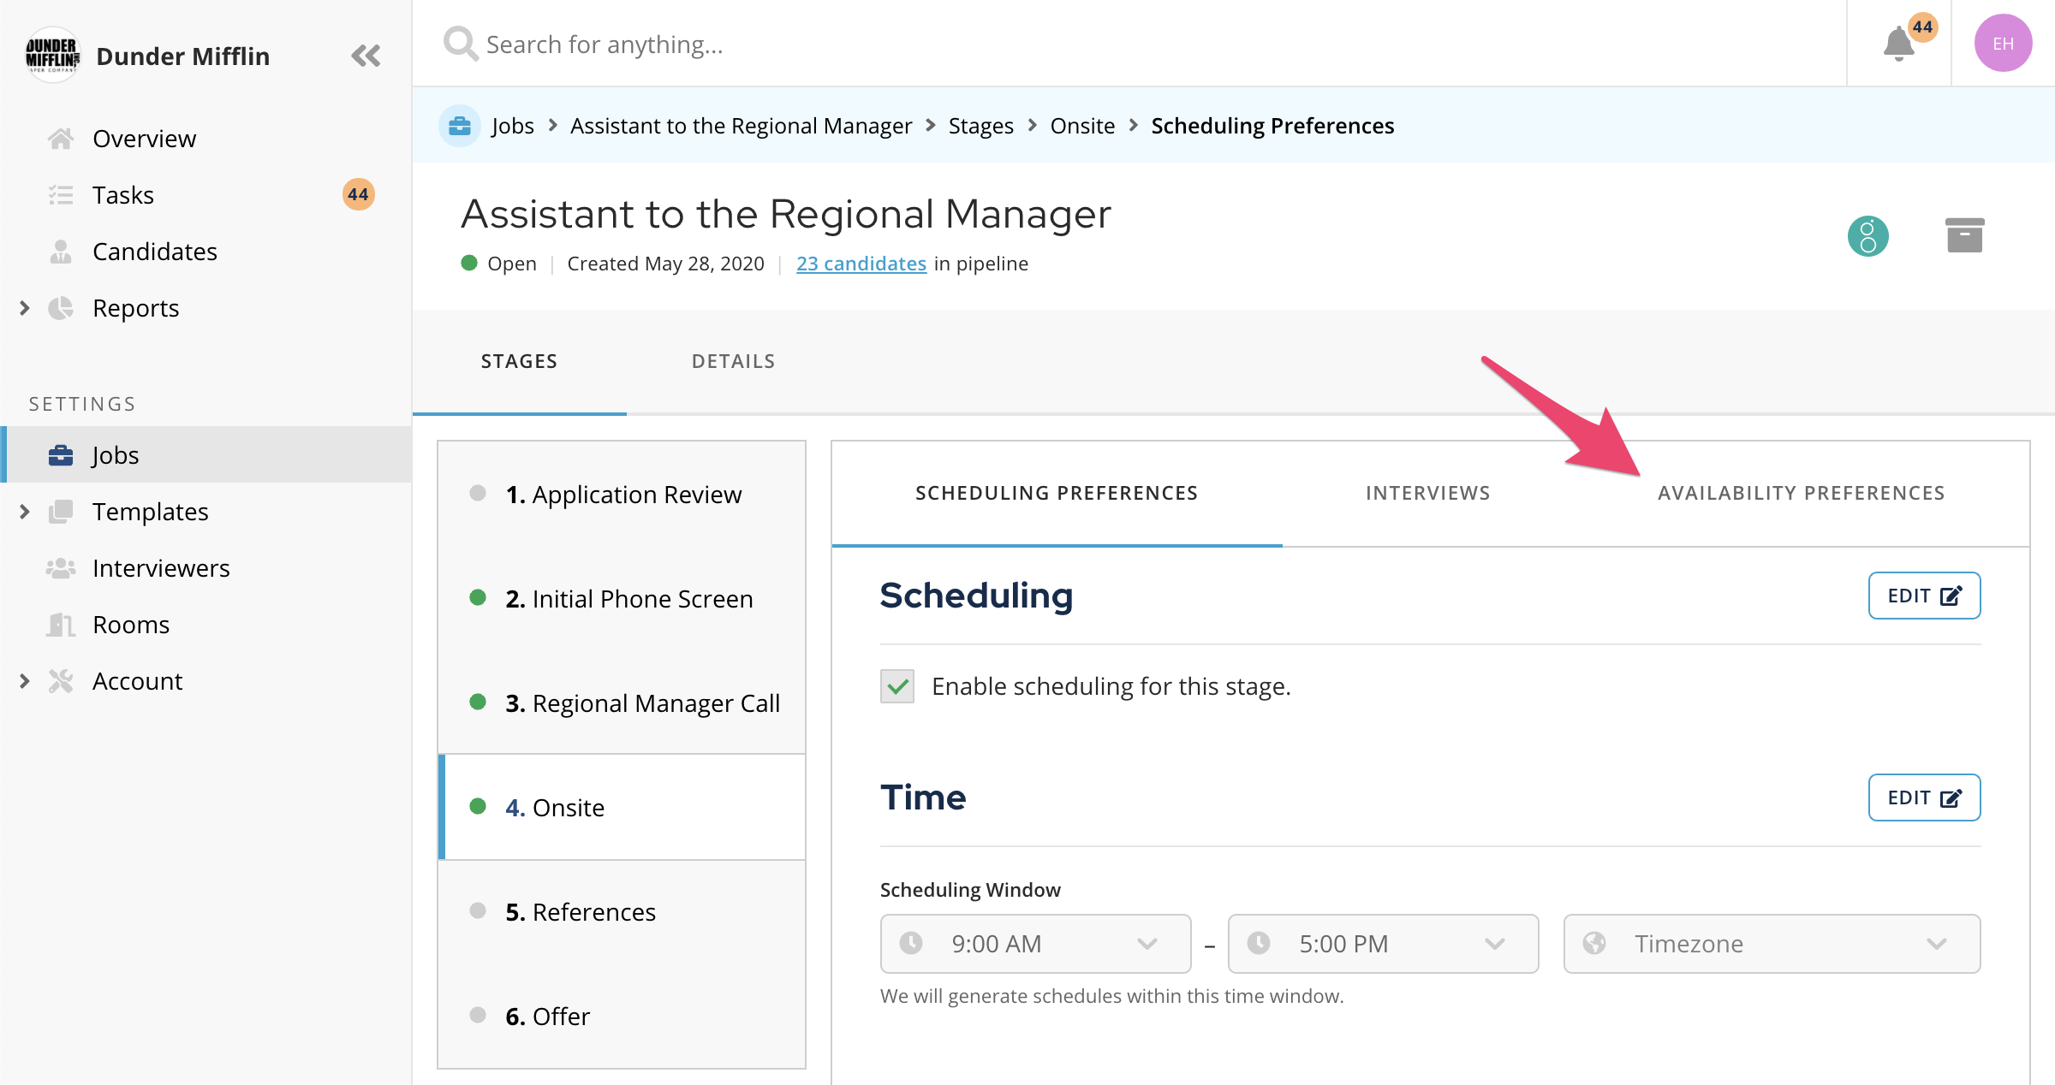Click the clock icon in 9:00 AM field

point(911,943)
